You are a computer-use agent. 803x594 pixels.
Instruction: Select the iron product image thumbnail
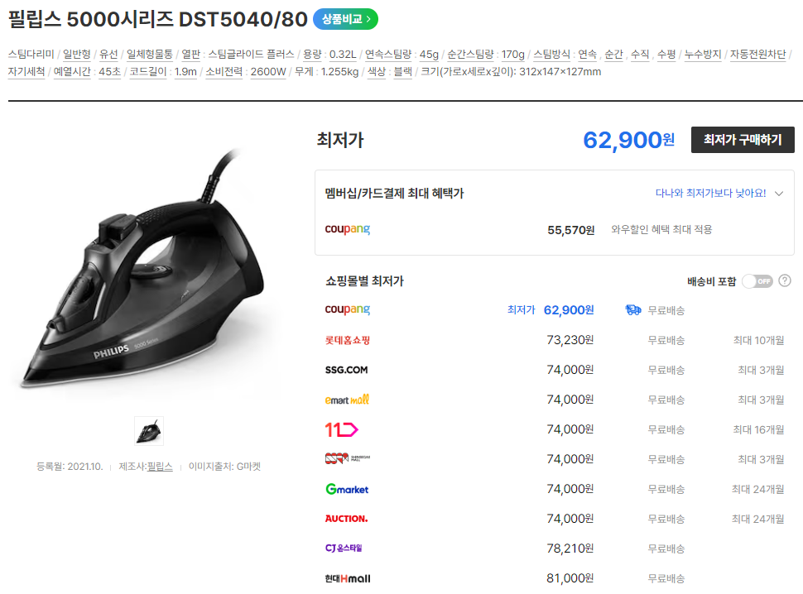tap(149, 431)
